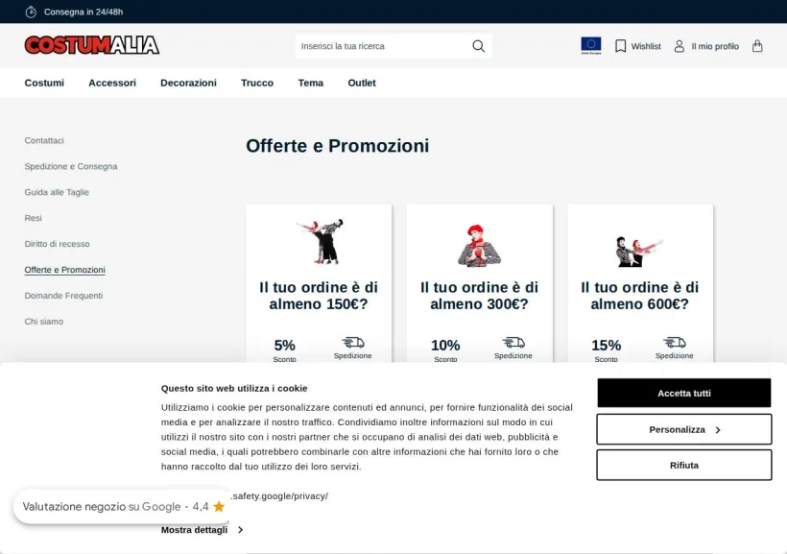Image resolution: width=787 pixels, height=554 pixels.
Task: Reject cookies with Rifiuta button
Action: pos(684,465)
